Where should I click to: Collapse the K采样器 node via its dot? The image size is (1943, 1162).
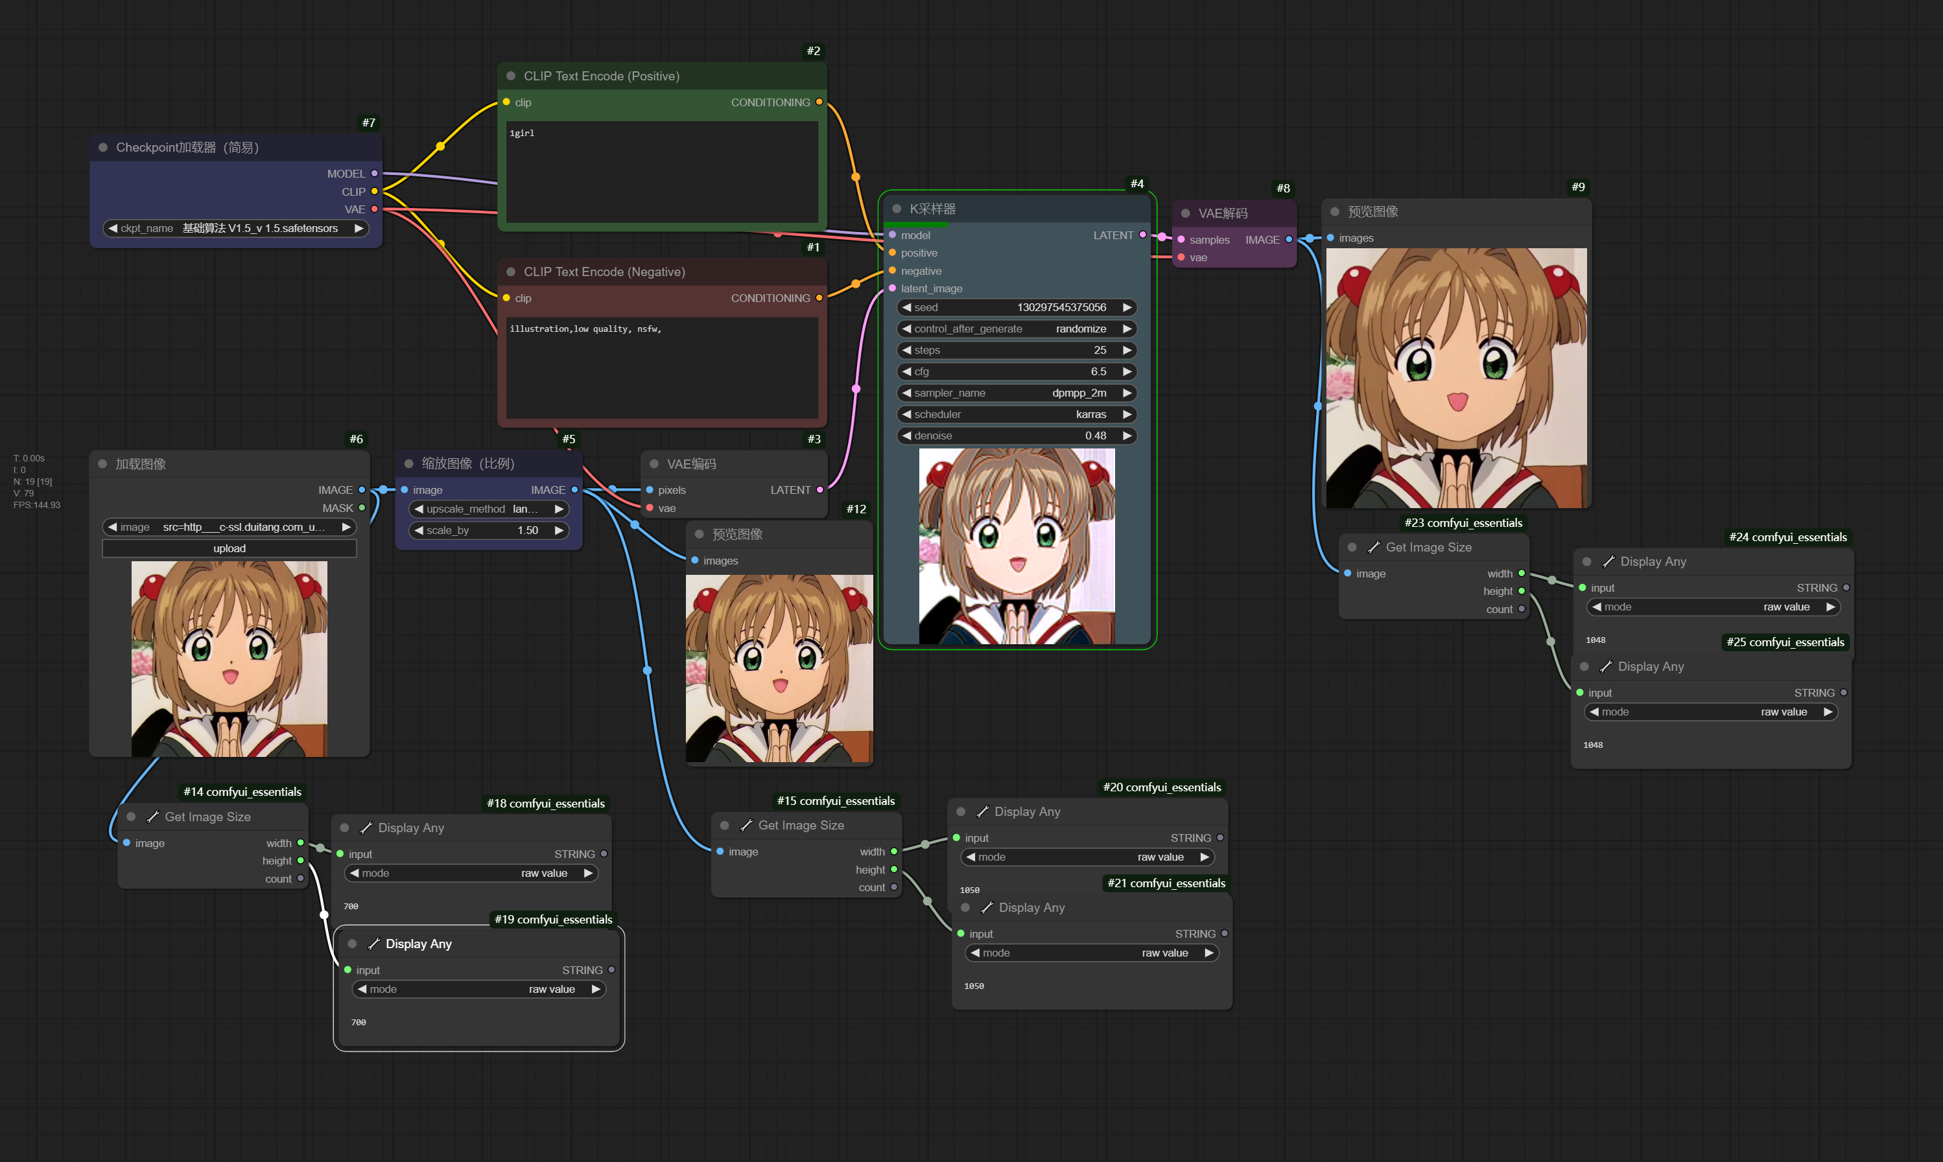coord(897,209)
